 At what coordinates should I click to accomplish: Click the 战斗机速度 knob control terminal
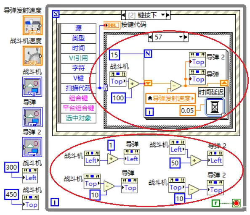(33, 56)
